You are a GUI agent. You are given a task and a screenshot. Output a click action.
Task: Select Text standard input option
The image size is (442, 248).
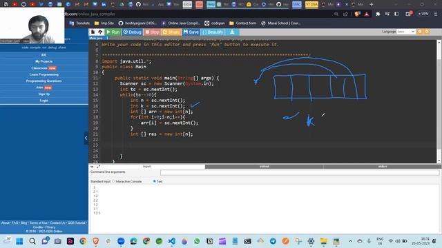click(x=155, y=181)
